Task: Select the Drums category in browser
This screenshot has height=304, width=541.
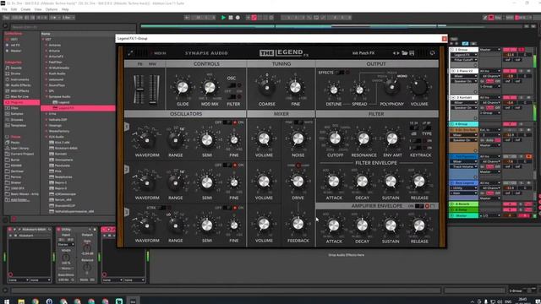Action: point(15,73)
